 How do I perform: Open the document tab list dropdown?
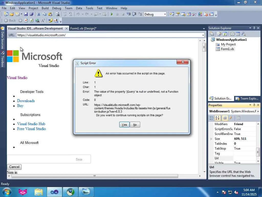pos(204,29)
